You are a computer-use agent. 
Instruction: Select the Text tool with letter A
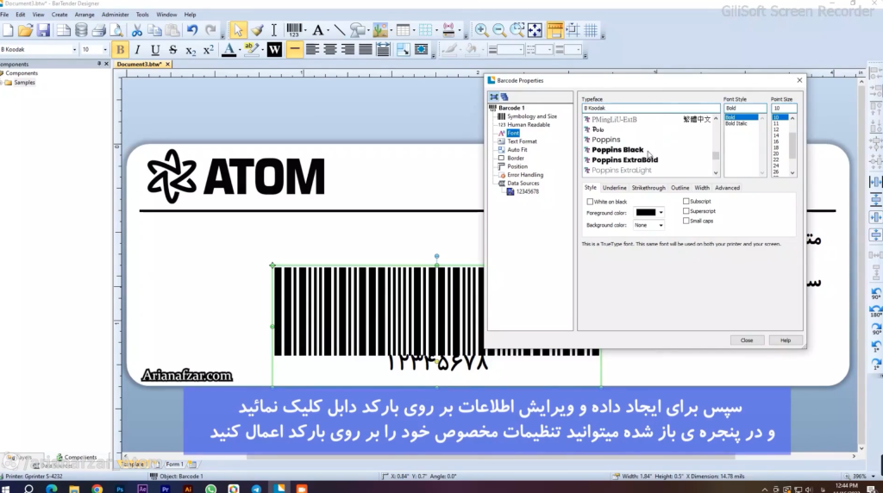click(318, 30)
